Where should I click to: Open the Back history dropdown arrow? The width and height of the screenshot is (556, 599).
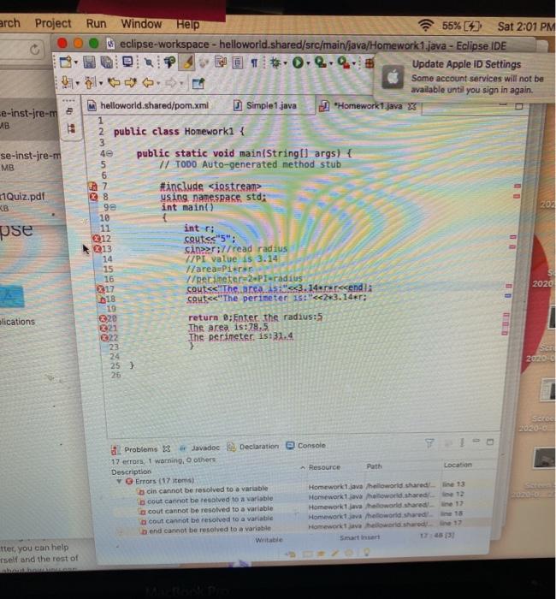click(157, 83)
